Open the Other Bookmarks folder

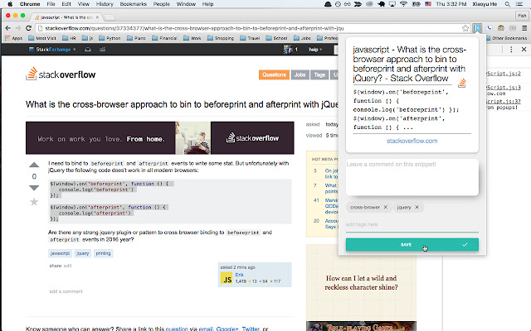[506, 38]
